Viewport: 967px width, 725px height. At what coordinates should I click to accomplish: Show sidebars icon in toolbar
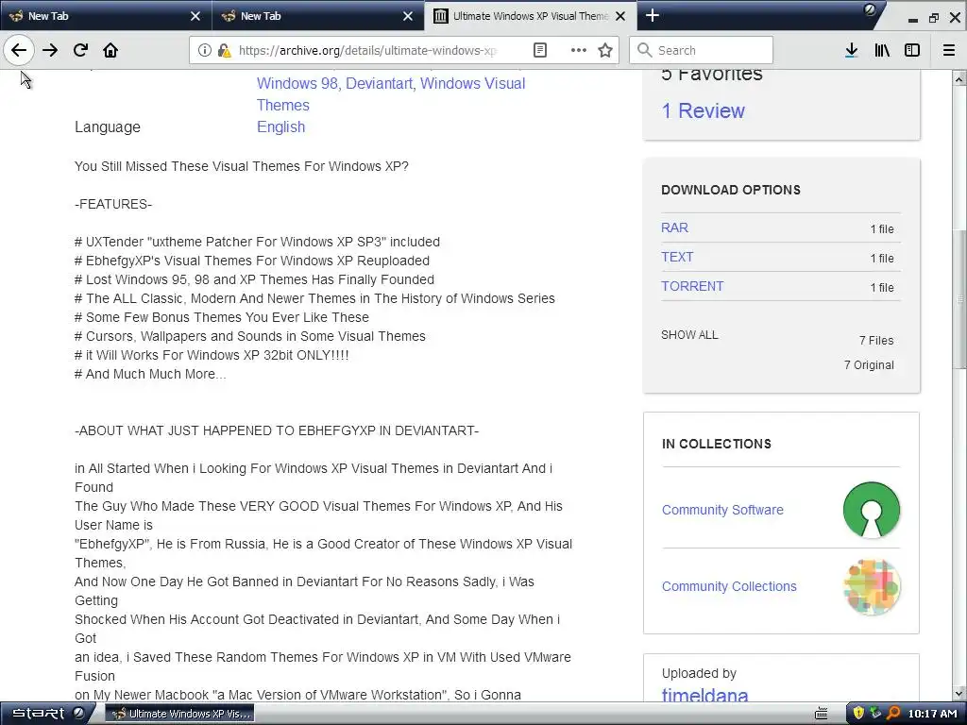click(x=912, y=50)
